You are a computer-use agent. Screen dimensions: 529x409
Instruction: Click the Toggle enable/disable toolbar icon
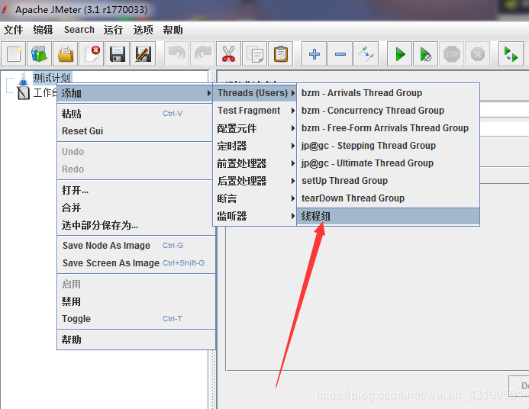pos(366,54)
